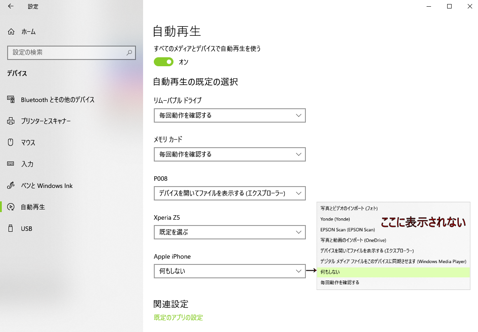Click the Pen and Windows Ink icon

11,186
